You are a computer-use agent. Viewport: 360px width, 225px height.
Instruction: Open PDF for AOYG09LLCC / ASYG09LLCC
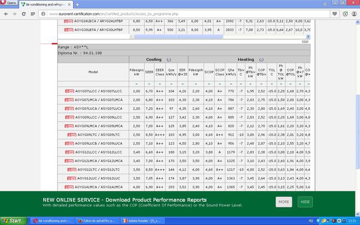[70, 118]
